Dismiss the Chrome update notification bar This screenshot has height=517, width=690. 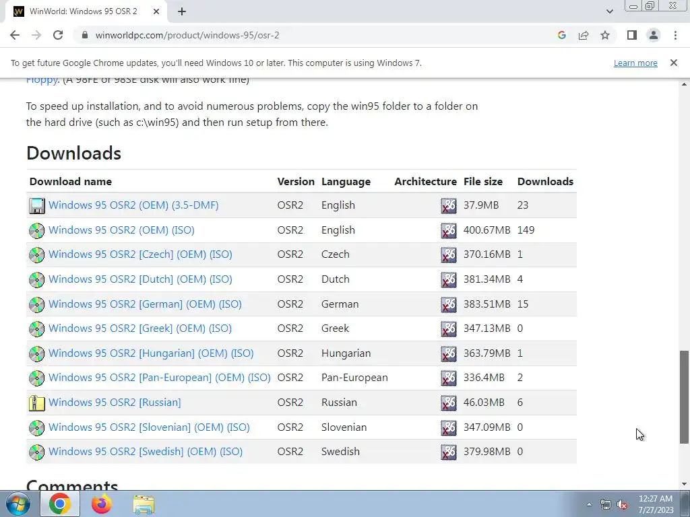tap(673, 63)
